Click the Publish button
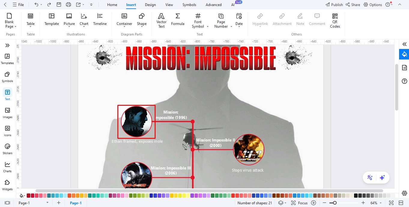 click(x=334, y=5)
